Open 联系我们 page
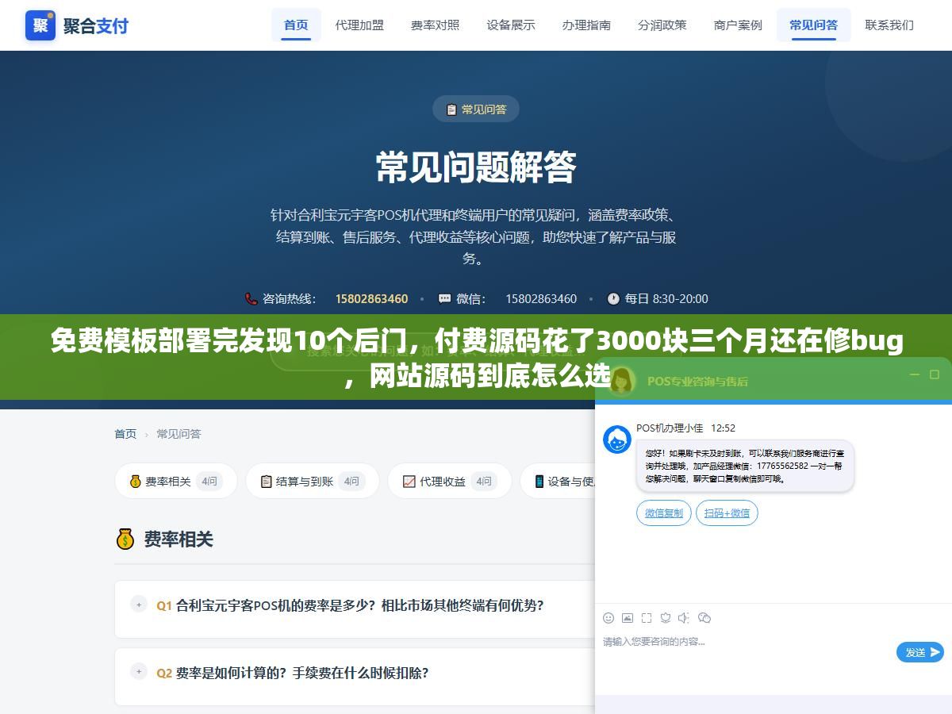The height and width of the screenshot is (714, 952). tap(889, 25)
